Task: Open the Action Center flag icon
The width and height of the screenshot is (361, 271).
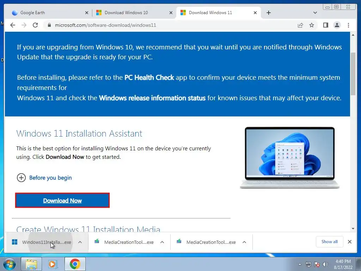Action: 317,264
